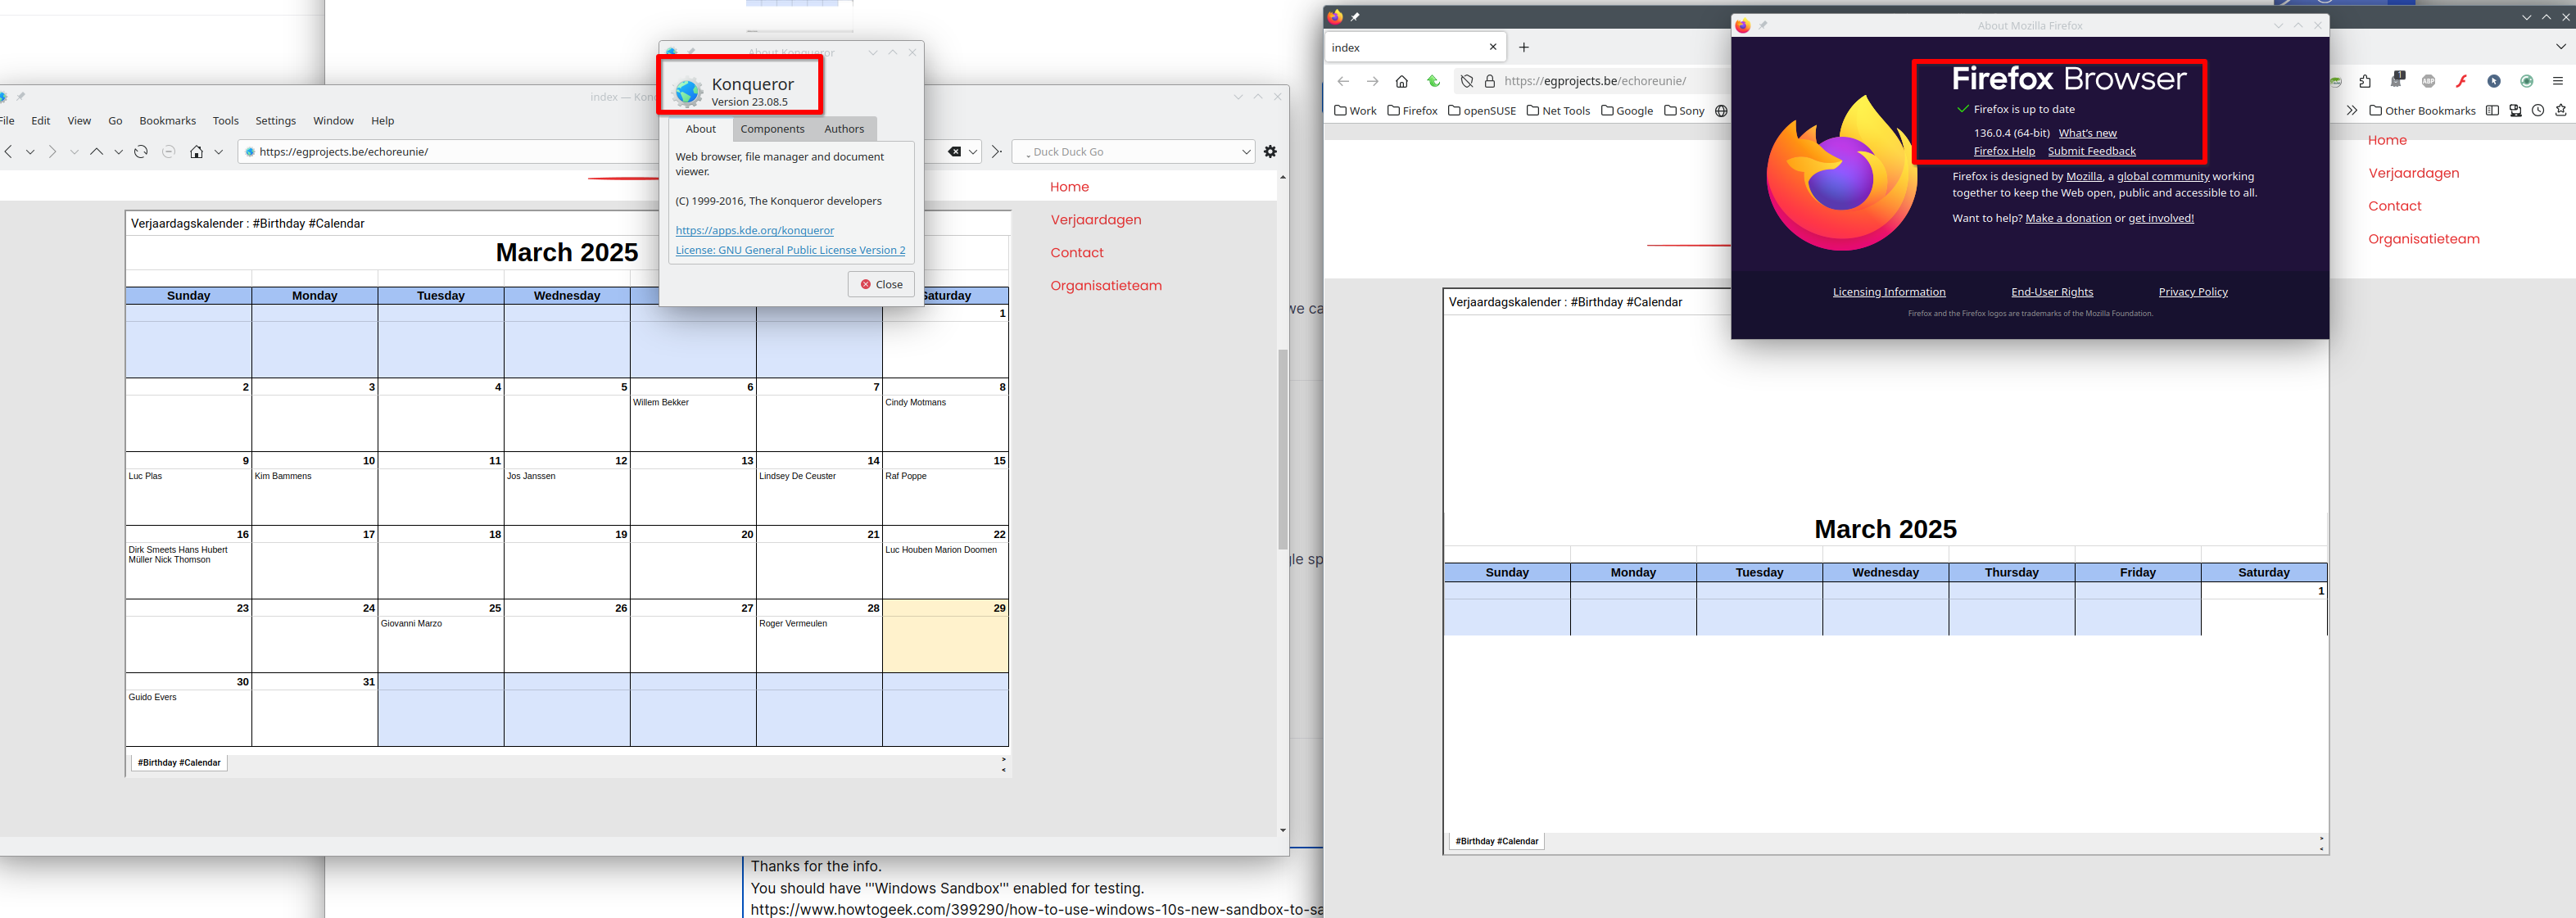Viewport: 2576px width, 918px height.
Task: Open Bookmarks menu in Konqueror
Action: pos(168,121)
